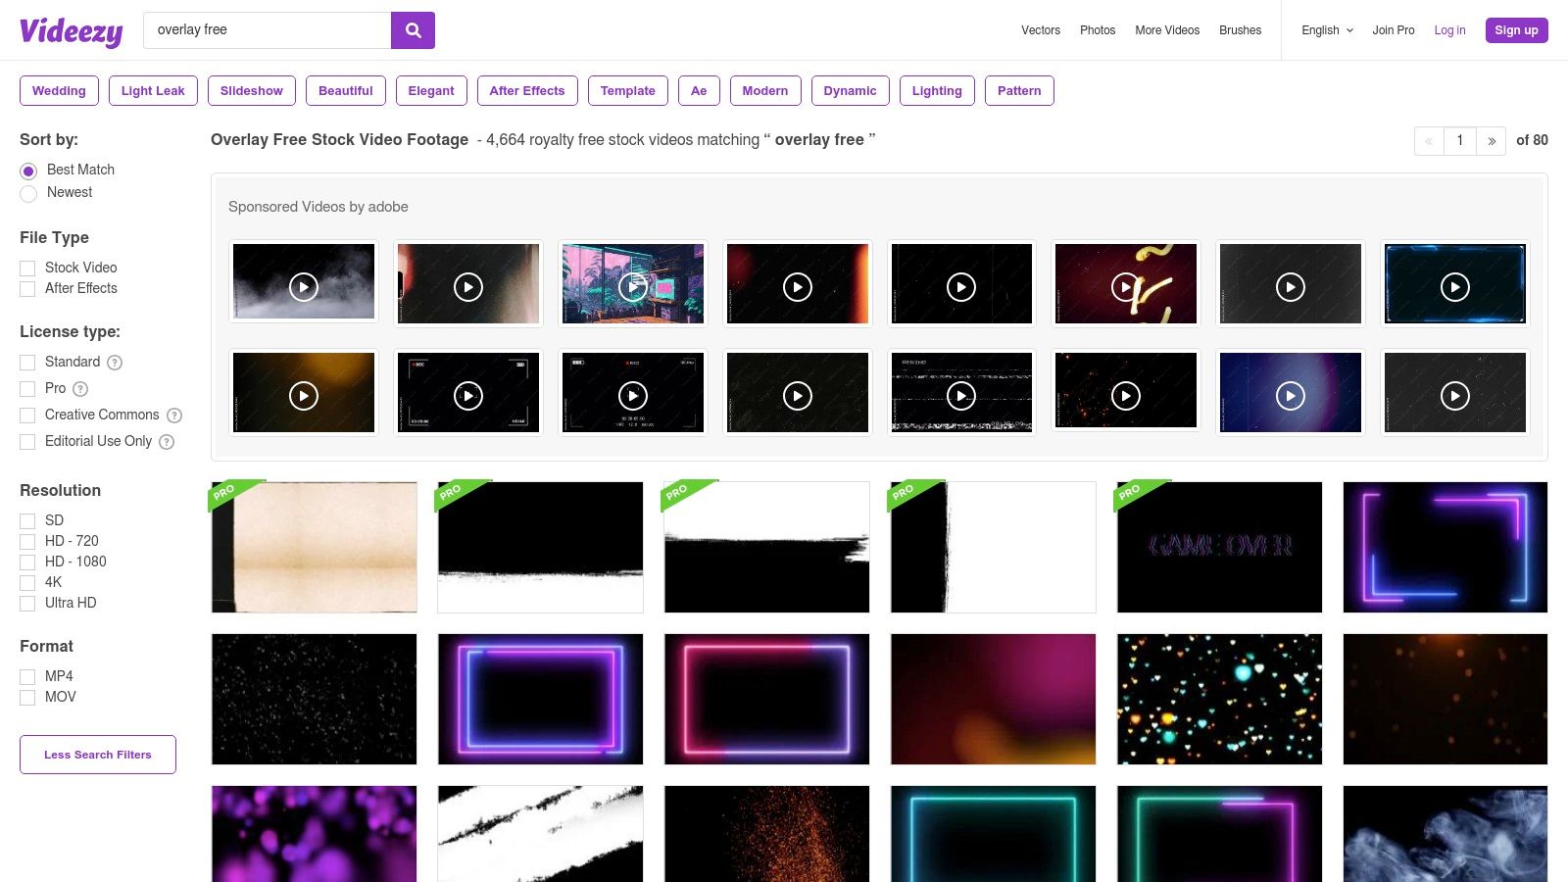Click the help icon beside Creative Commons
Image resolution: width=1568 pixels, height=882 pixels.
coord(173,416)
